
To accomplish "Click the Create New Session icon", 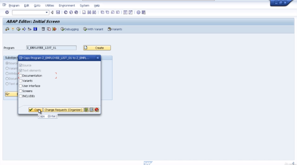I will [125, 12].
